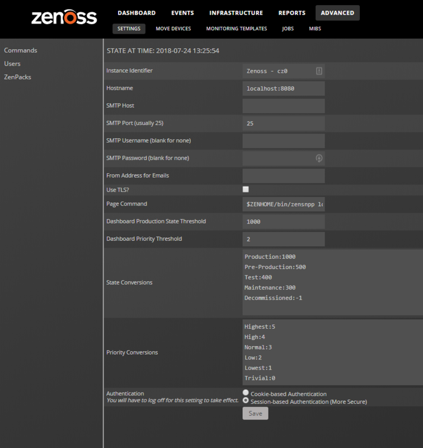Open the Events tab

(182, 13)
